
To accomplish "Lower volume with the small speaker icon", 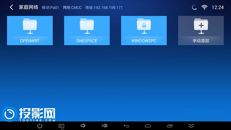I will click(x=83, y=126).
